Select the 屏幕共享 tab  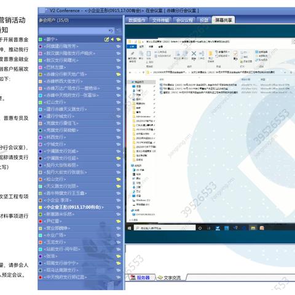click(x=223, y=20)
